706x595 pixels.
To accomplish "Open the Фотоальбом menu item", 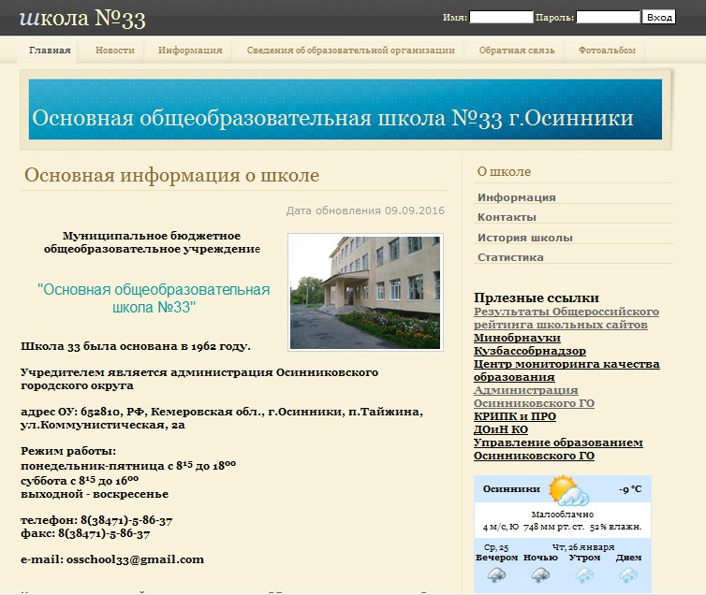I will click(607, 51).
